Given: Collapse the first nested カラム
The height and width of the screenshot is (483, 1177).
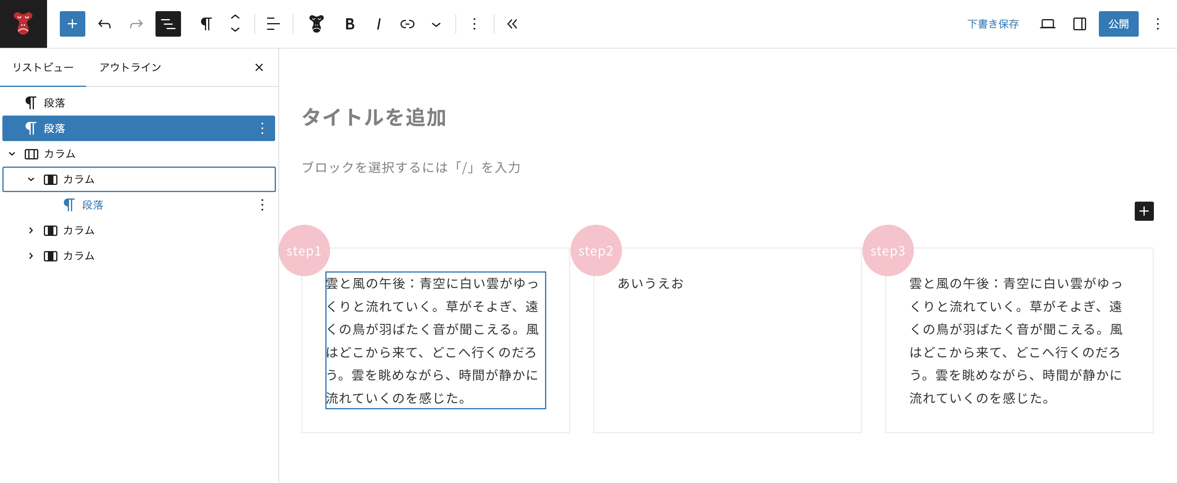Looking at the screenshot, I should (x=31, y=179).
